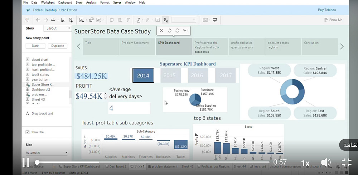Open the Size Automatic dropdown
This screenshot has width=358, height=175.
pos(47,153)
